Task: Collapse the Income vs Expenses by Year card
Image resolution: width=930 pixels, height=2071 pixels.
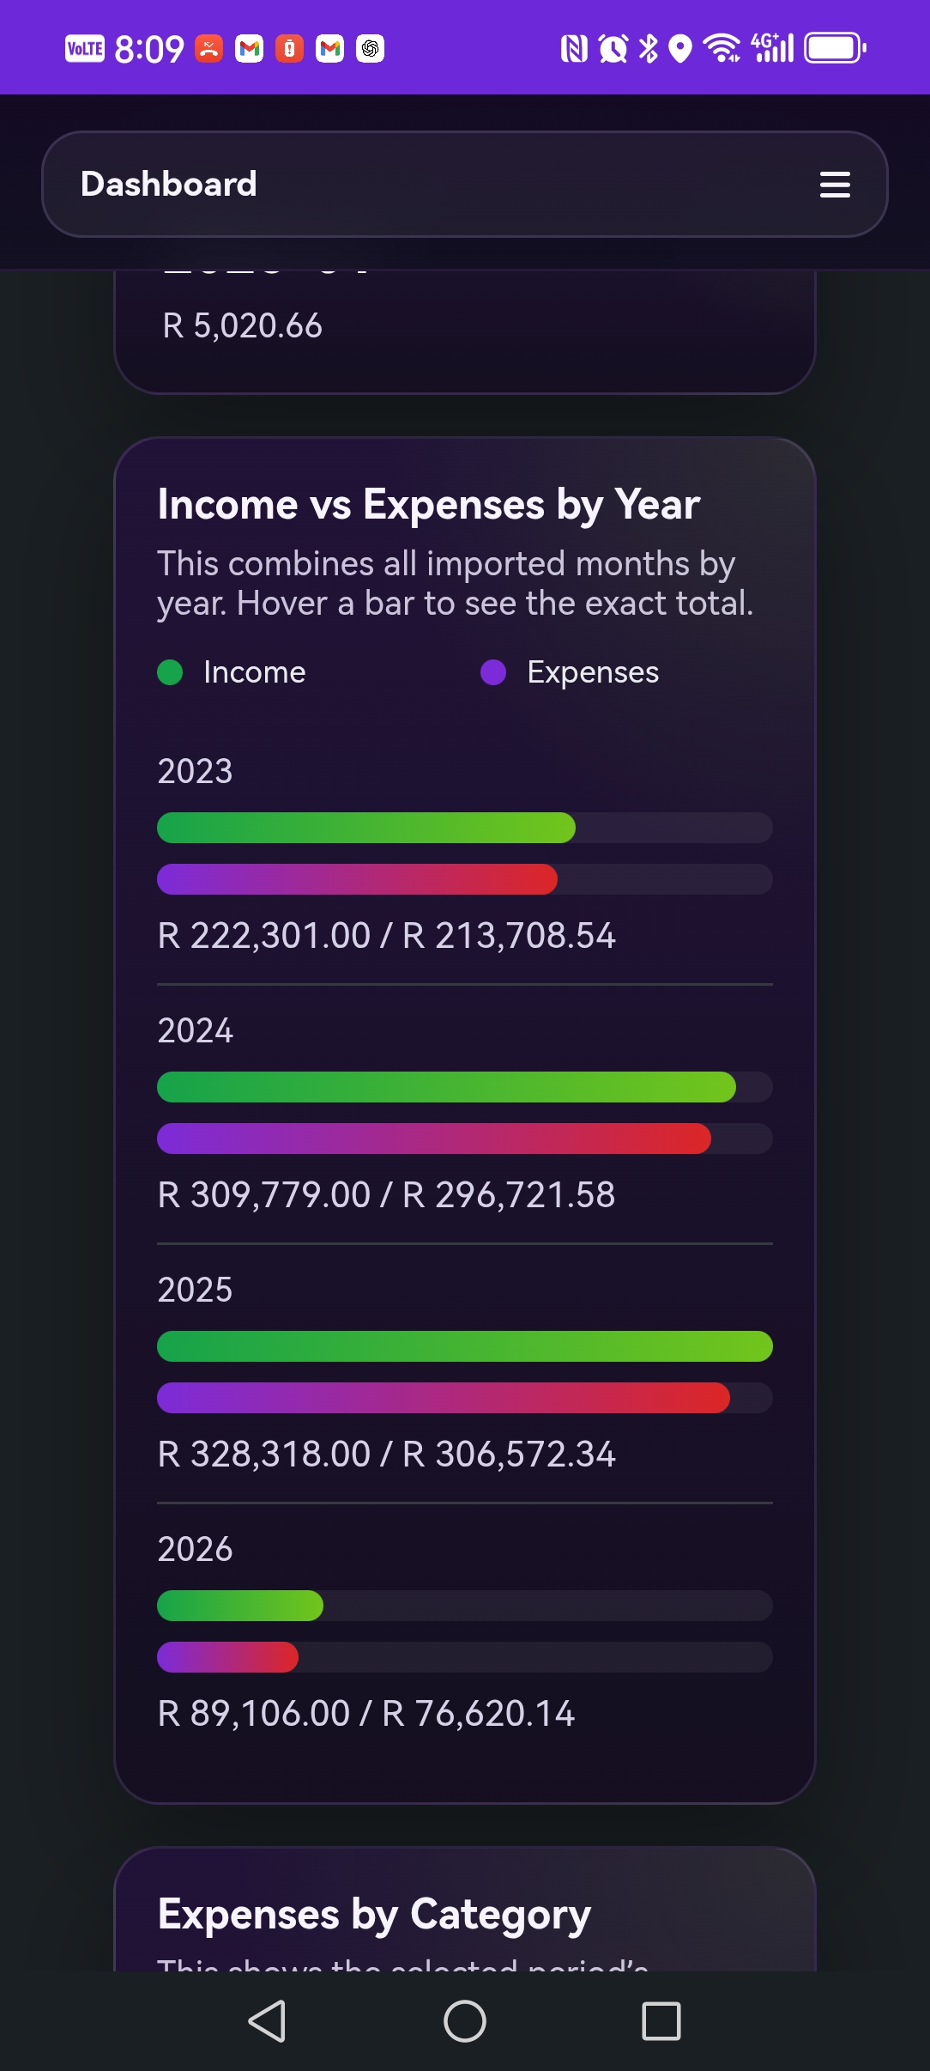Action: [x=428, y=505]
